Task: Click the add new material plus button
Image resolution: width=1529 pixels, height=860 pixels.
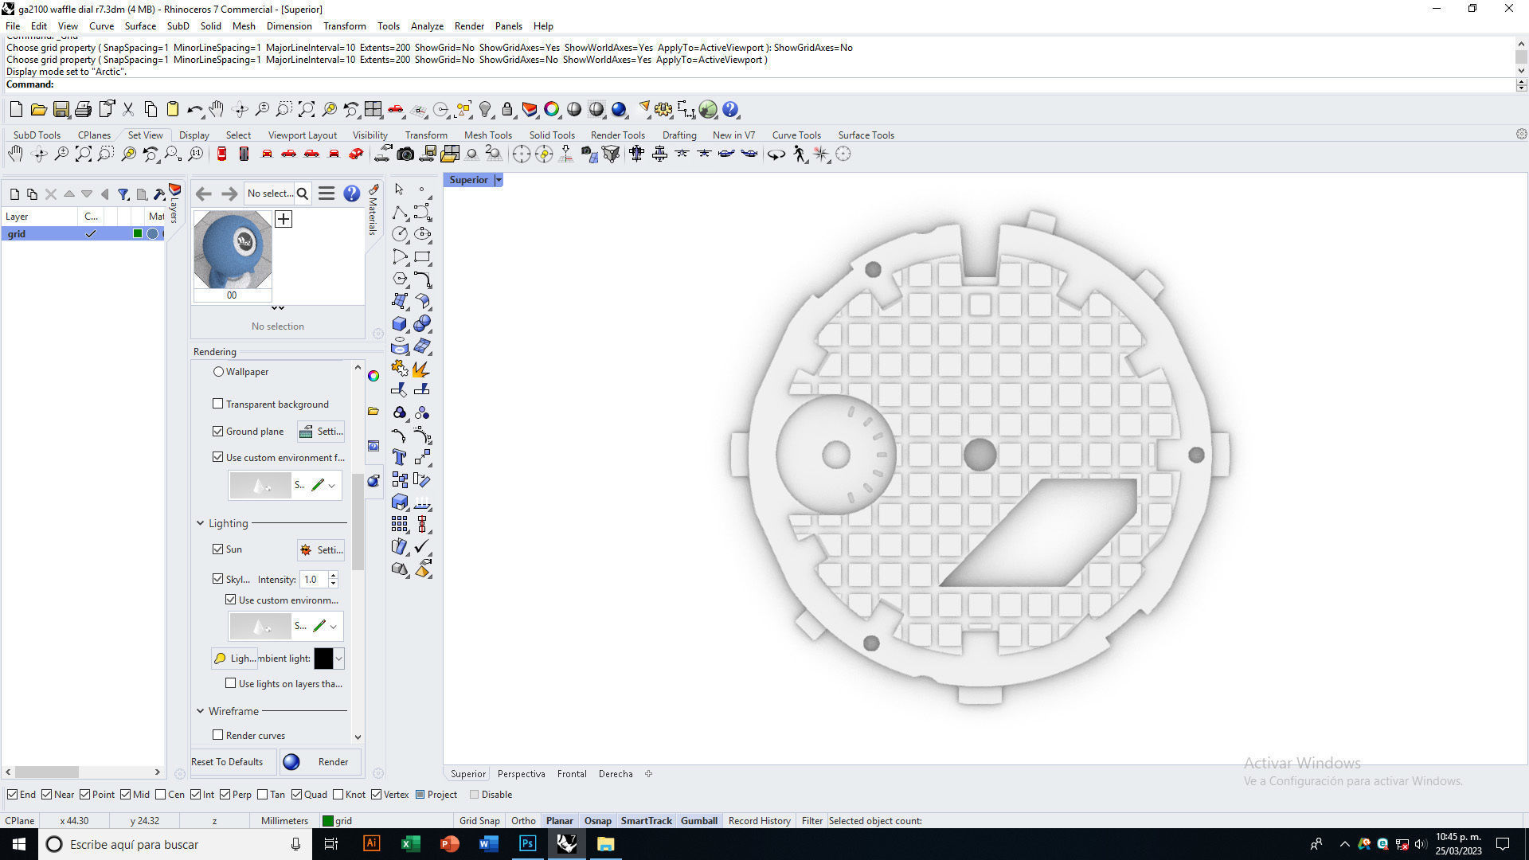Action: point(284,219)
